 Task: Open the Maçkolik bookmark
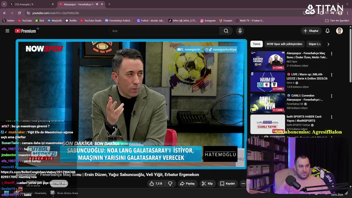coord(55,21)
